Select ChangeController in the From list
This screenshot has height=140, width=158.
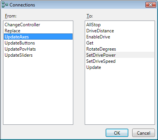(x=38, y=25)
